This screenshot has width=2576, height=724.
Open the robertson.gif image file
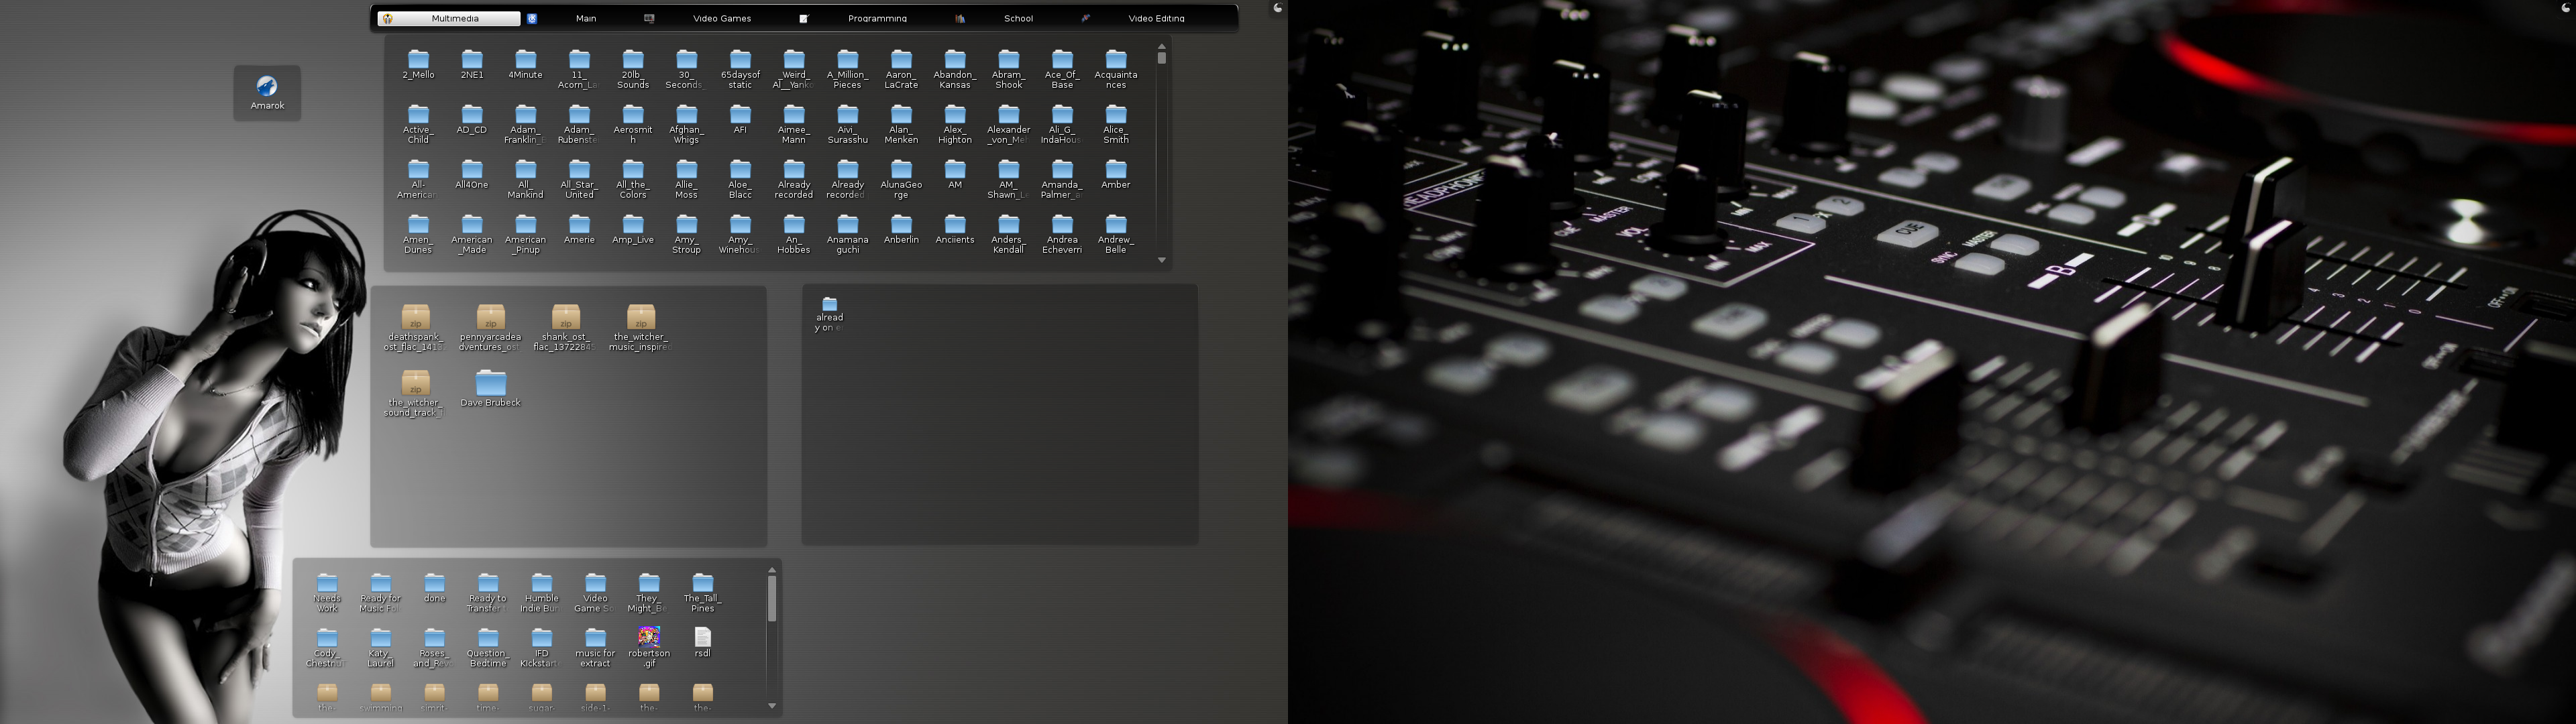pyautogui.click(x=649, y=647)
